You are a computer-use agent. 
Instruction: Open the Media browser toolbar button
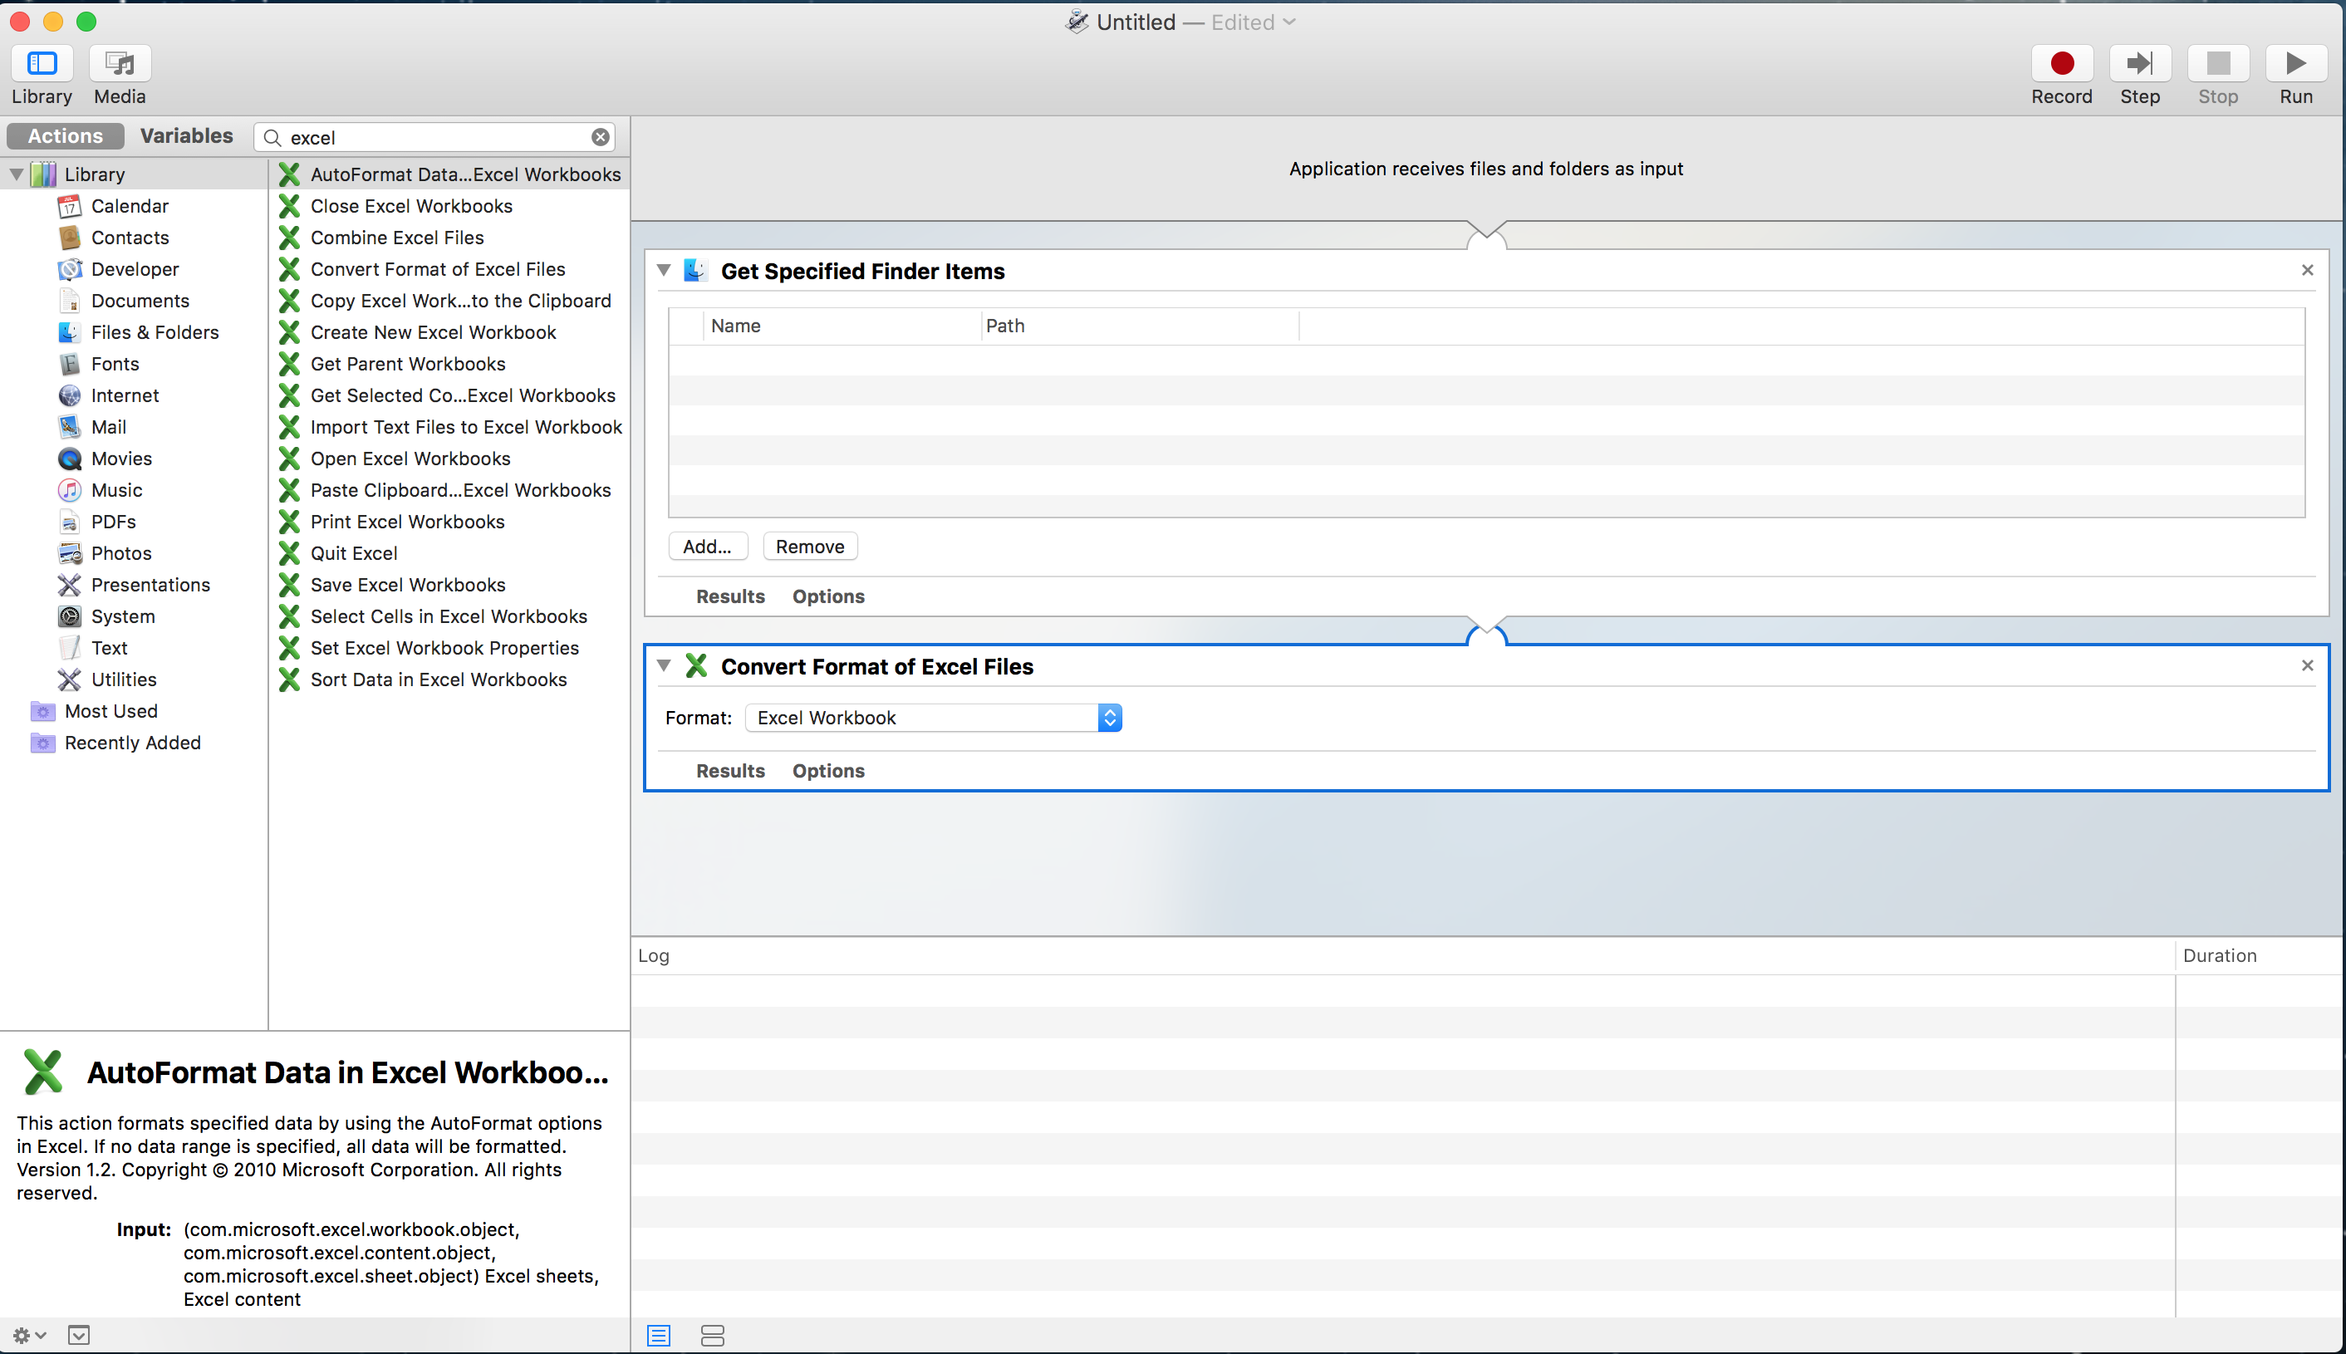120,63
